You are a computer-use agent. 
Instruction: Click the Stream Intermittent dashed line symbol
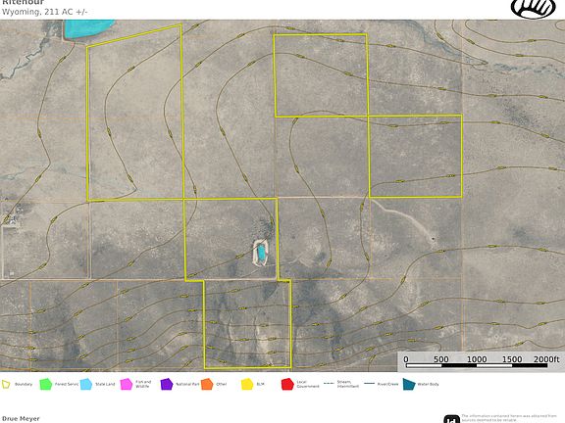click(329, 384)
